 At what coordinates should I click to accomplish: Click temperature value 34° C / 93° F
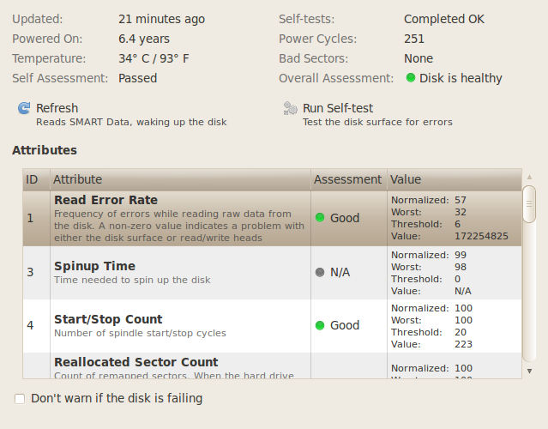coord(154,58)
